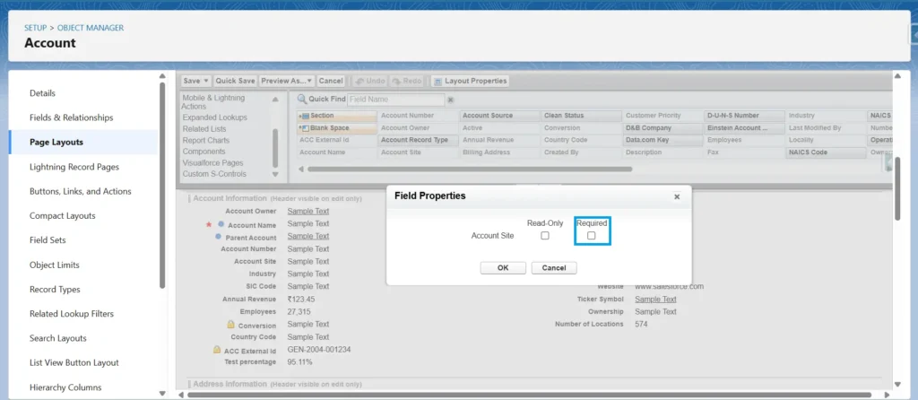Open Fields & Relationships in the sidebar
This screenshot has height=400, width=918.
coord(71,117)
